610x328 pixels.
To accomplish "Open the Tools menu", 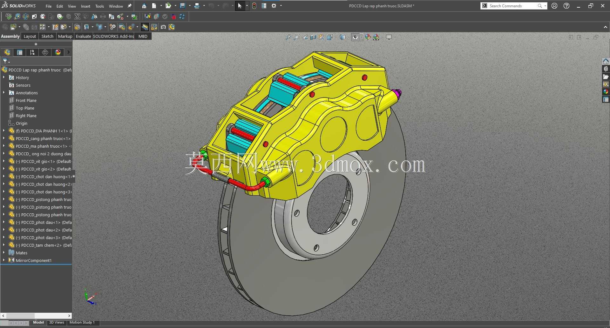I will (x=99, y=6).
